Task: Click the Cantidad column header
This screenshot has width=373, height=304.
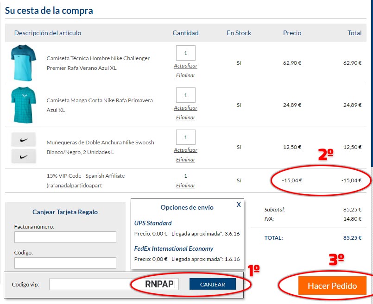Action: (185, 33)
